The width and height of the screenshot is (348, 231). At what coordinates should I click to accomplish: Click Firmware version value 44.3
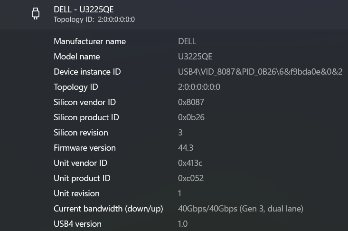click(186, 148)
